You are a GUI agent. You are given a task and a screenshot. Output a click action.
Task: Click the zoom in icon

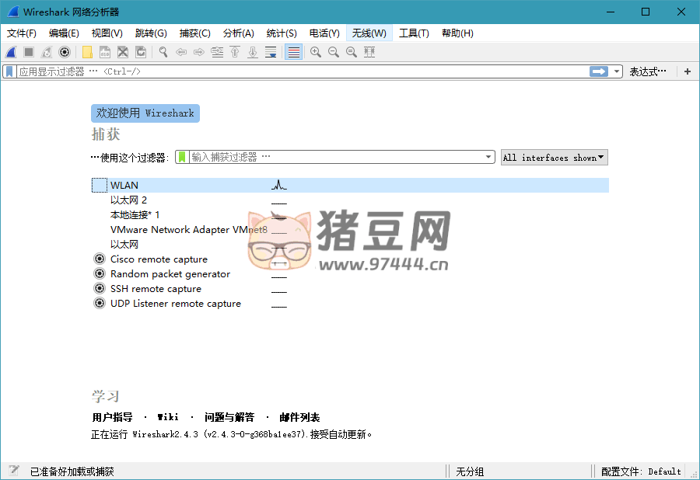click(x=315, y=52)
